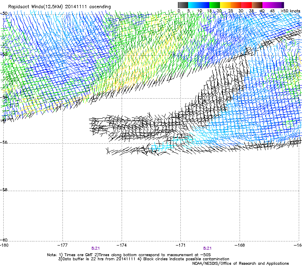The width and height of the screenshot is (302, 266).
Task: Click the blue 10-15 knots legend color
Action: 204,5
